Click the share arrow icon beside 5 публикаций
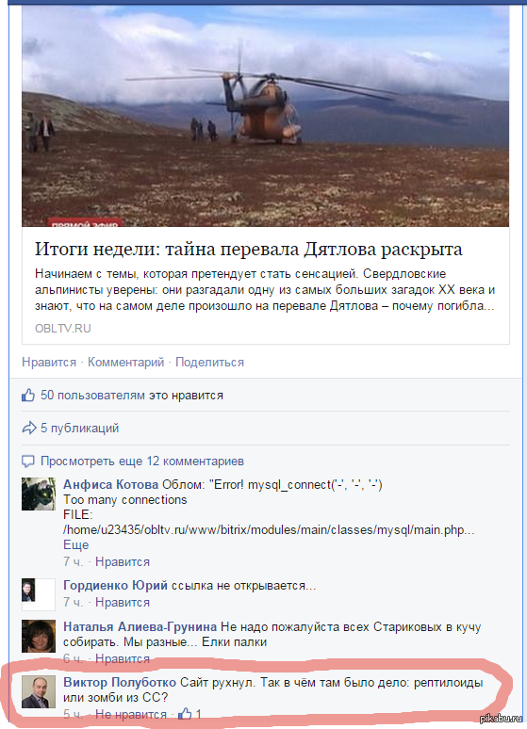527x729 pixels. [x=29, y=429]
